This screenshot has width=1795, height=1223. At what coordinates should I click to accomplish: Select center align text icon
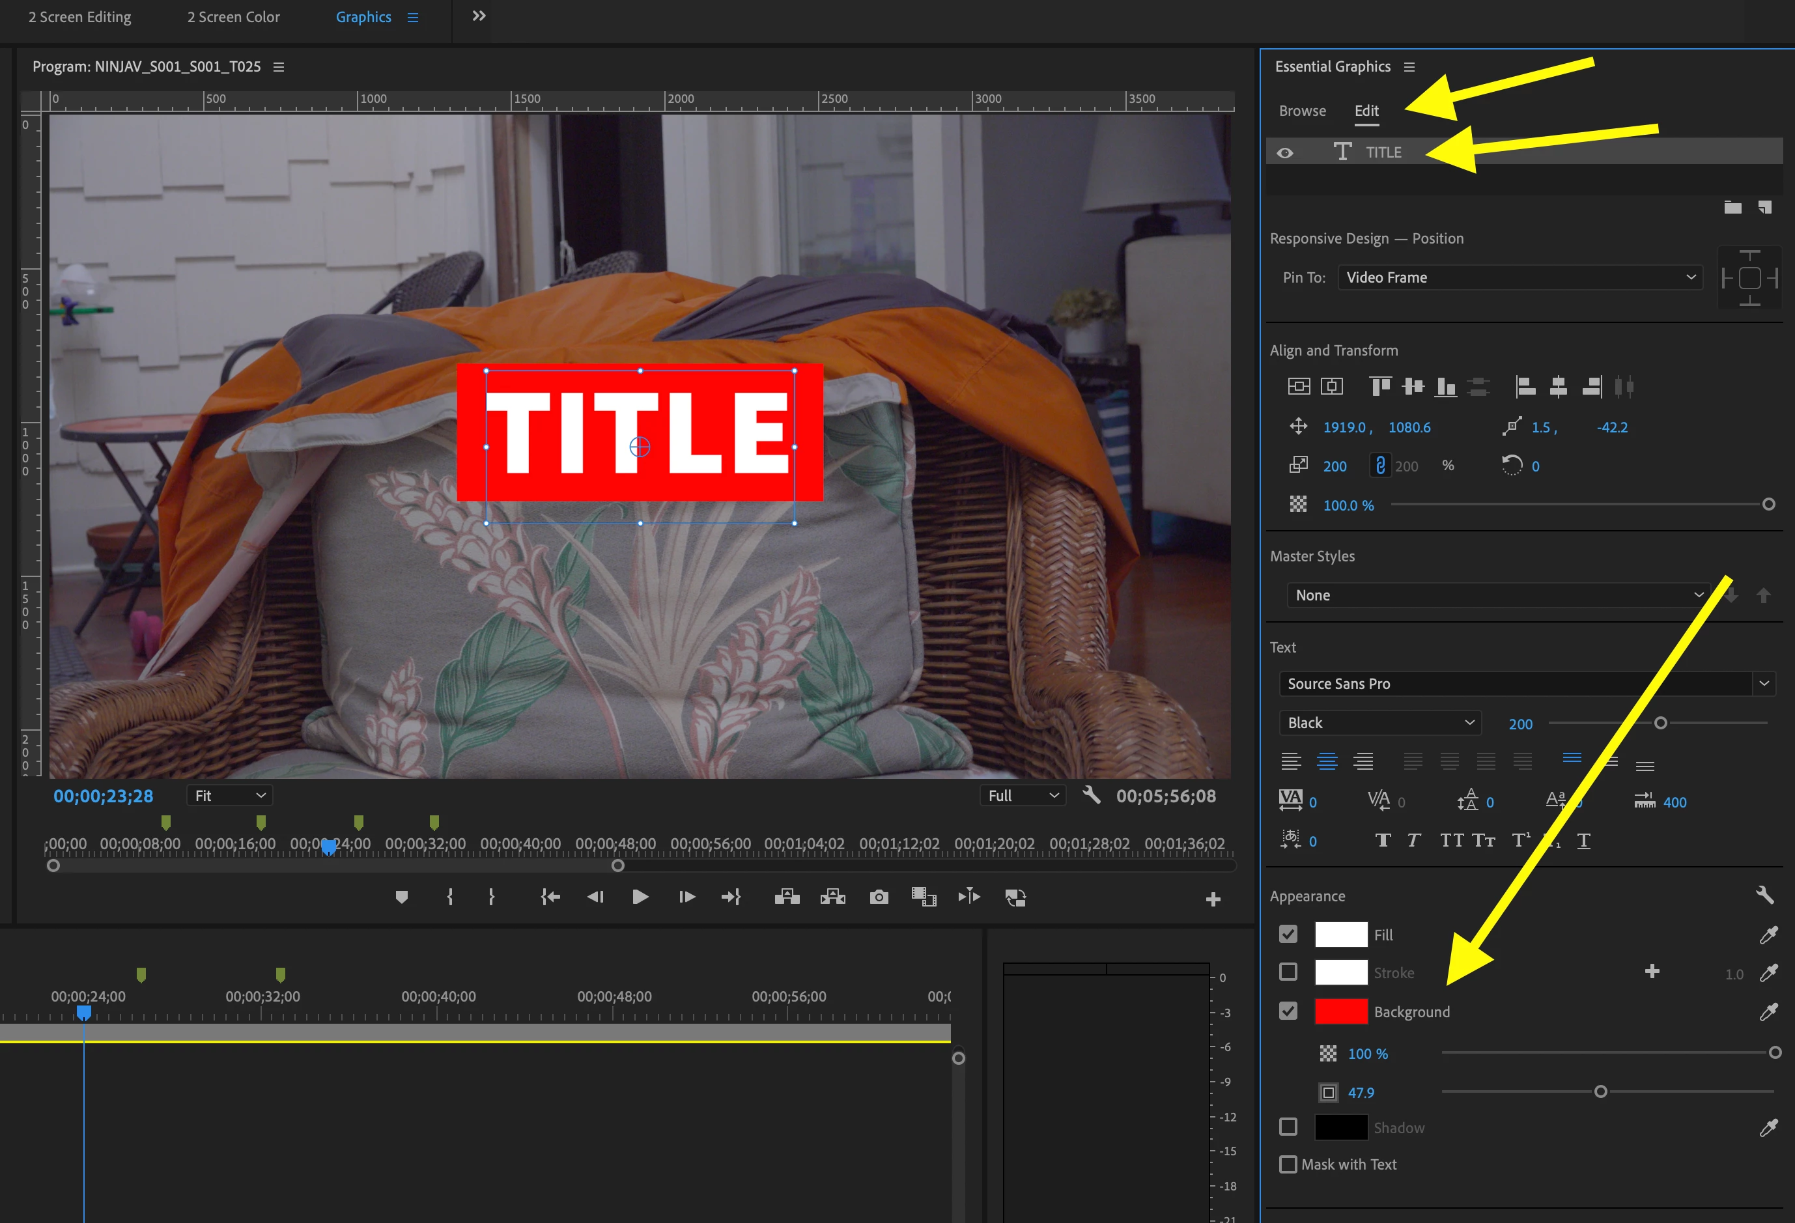pyautogui.click(x=1327, y=761)
